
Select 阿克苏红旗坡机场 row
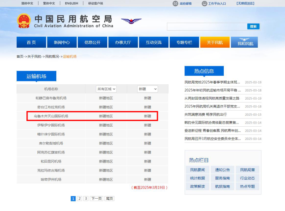[92, 152]
